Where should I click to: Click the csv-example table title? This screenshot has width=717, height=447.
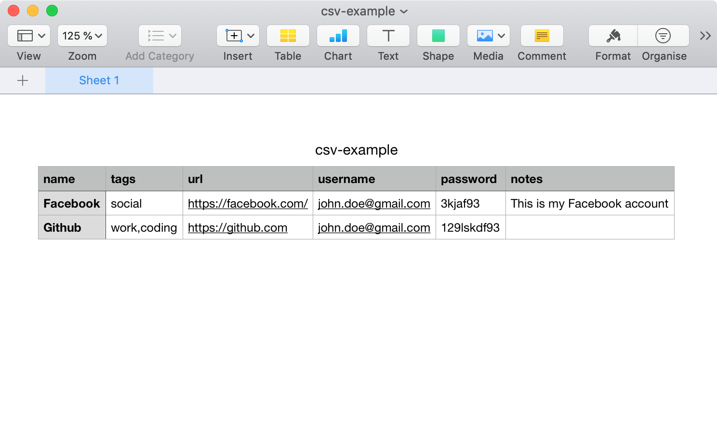point(356,150)
